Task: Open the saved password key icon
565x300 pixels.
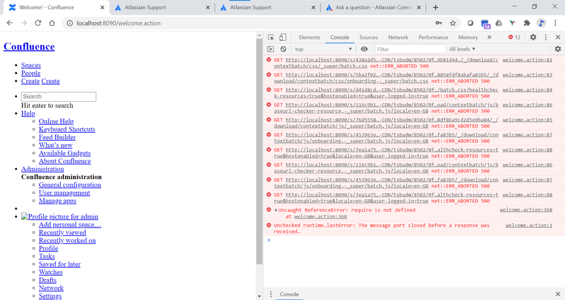Action: pyautogui.click(x=438, y=23)
